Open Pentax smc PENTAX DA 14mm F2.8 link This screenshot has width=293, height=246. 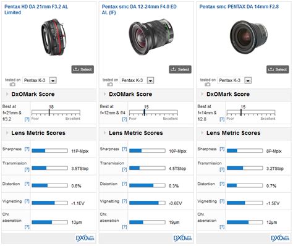[239, 7]
